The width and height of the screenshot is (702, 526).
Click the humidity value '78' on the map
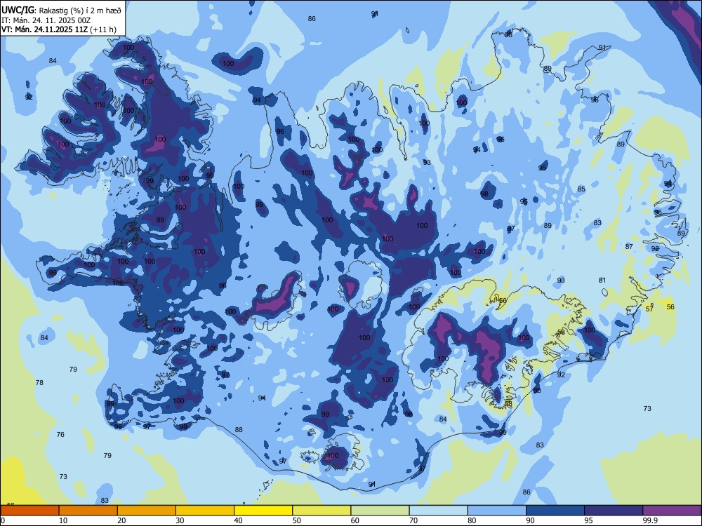39,382
